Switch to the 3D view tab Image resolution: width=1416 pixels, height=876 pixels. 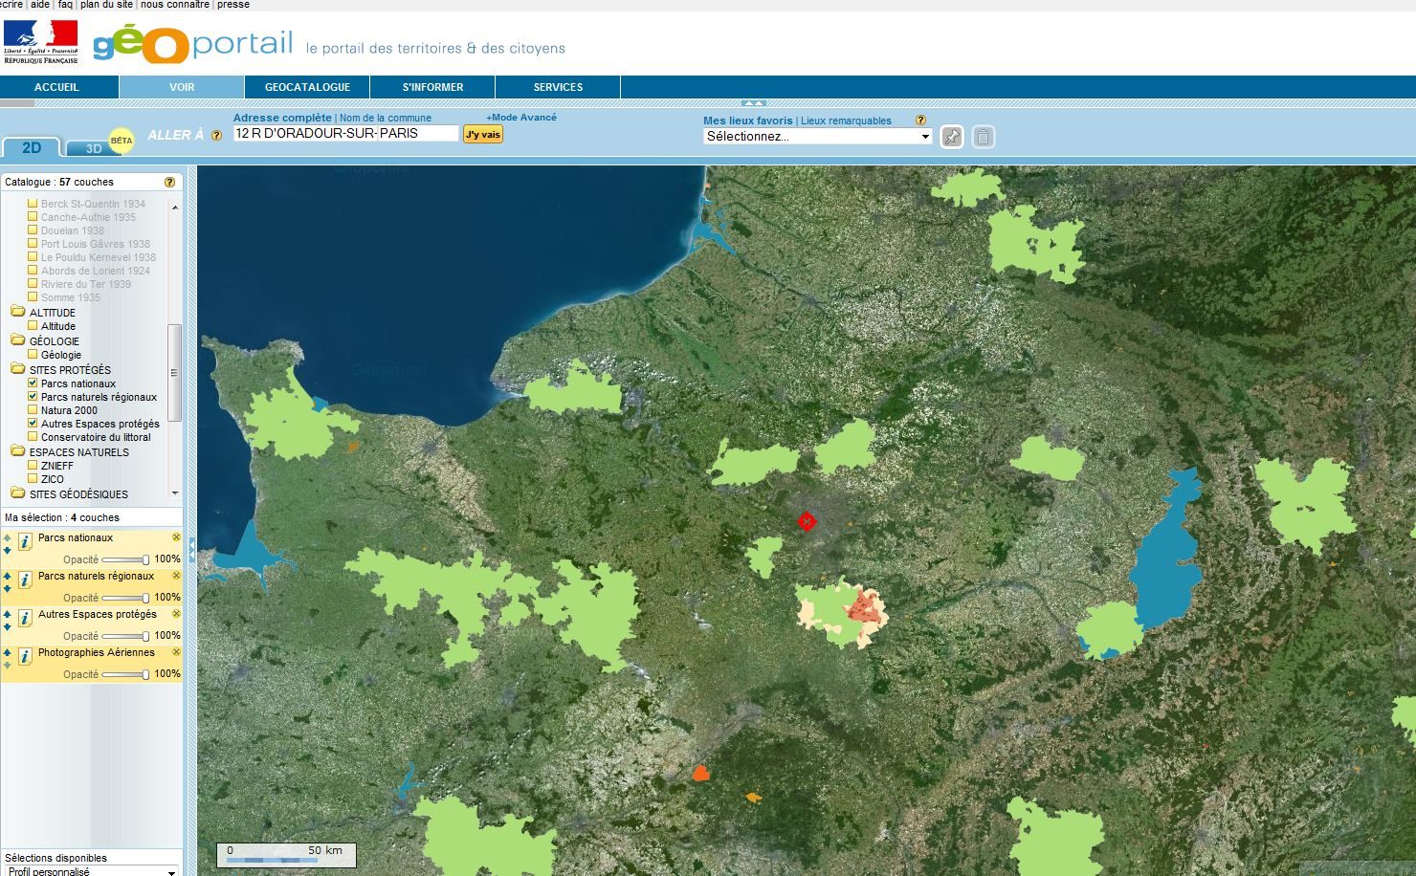(x=94, y=148)
